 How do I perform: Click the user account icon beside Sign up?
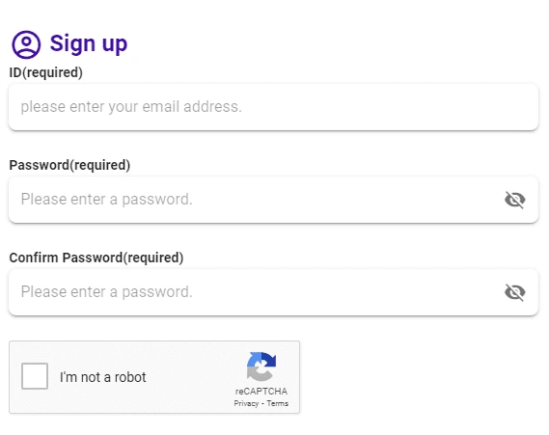point(26,44)
